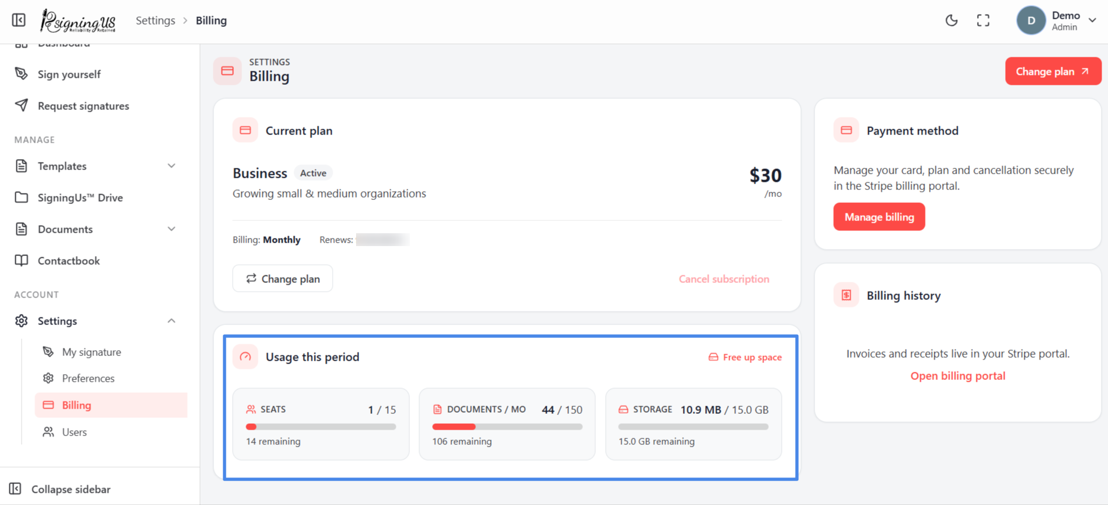
Task: Click Free up space link
Action: click(x=745, y=357)
